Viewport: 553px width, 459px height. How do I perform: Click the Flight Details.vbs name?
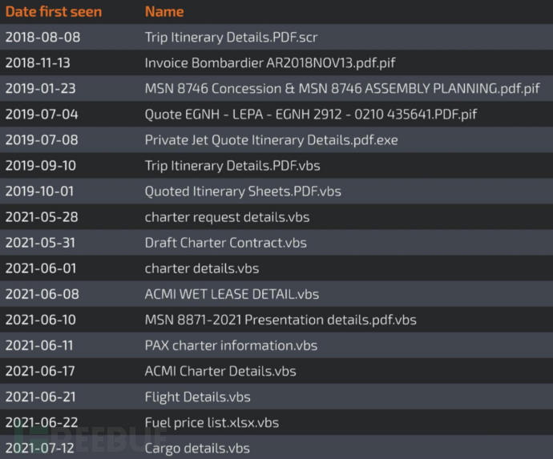click(197, 397)
